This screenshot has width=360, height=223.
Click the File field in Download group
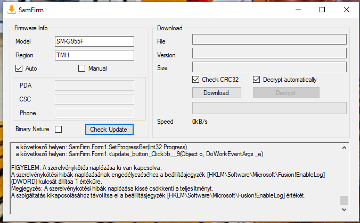tap(269, 39)
